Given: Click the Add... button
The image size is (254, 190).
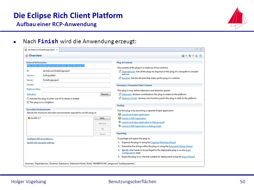Looking at the screenshot, I should 103,118.
